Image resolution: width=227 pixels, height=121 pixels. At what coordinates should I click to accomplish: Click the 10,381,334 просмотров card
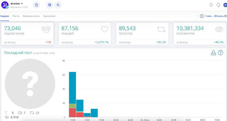[200, 34]
